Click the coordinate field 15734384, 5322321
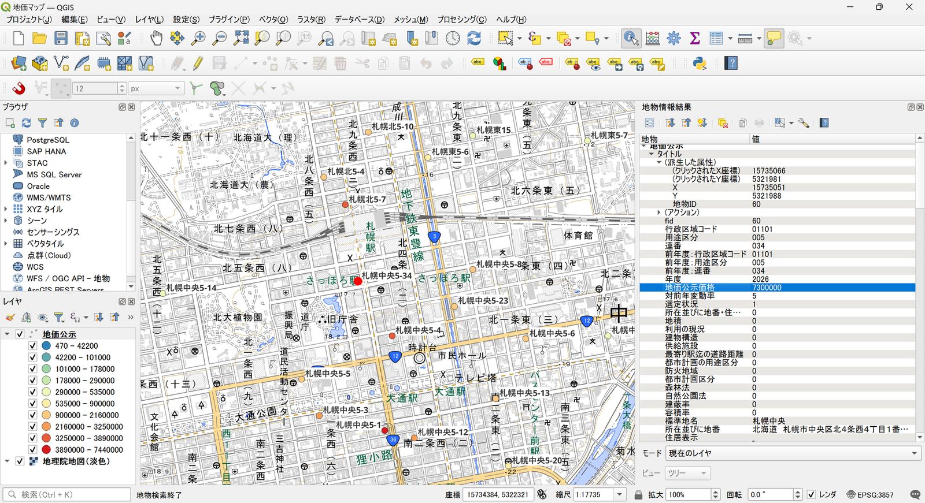This screenshot has height=503, width=925. click(497, 495)
